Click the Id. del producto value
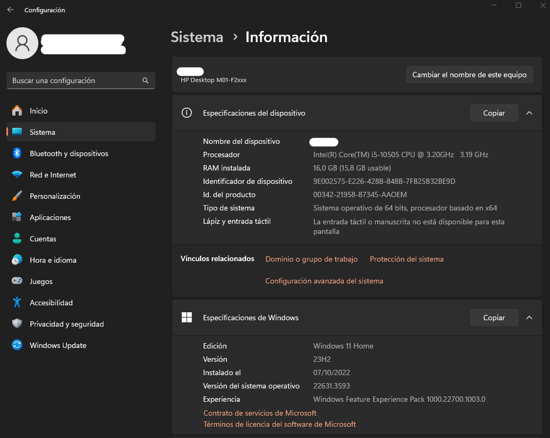The width and height of the screenshot is (550, 438). point(360,194)
